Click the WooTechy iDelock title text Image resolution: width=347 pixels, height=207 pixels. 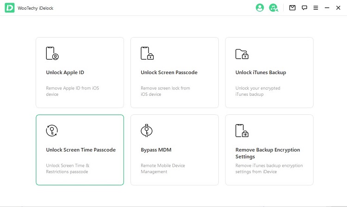click(x=36, y=8)
